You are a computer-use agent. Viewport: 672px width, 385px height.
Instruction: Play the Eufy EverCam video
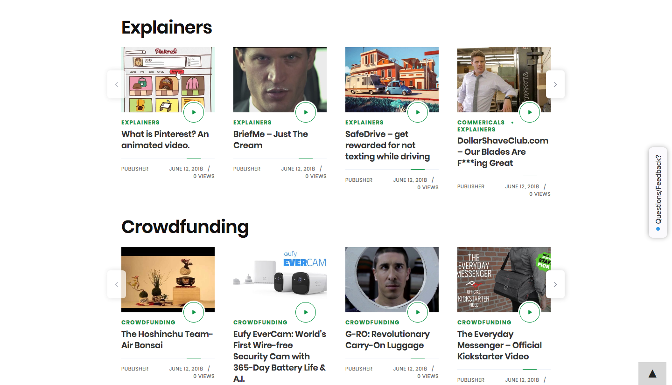[x=306, y=312]
